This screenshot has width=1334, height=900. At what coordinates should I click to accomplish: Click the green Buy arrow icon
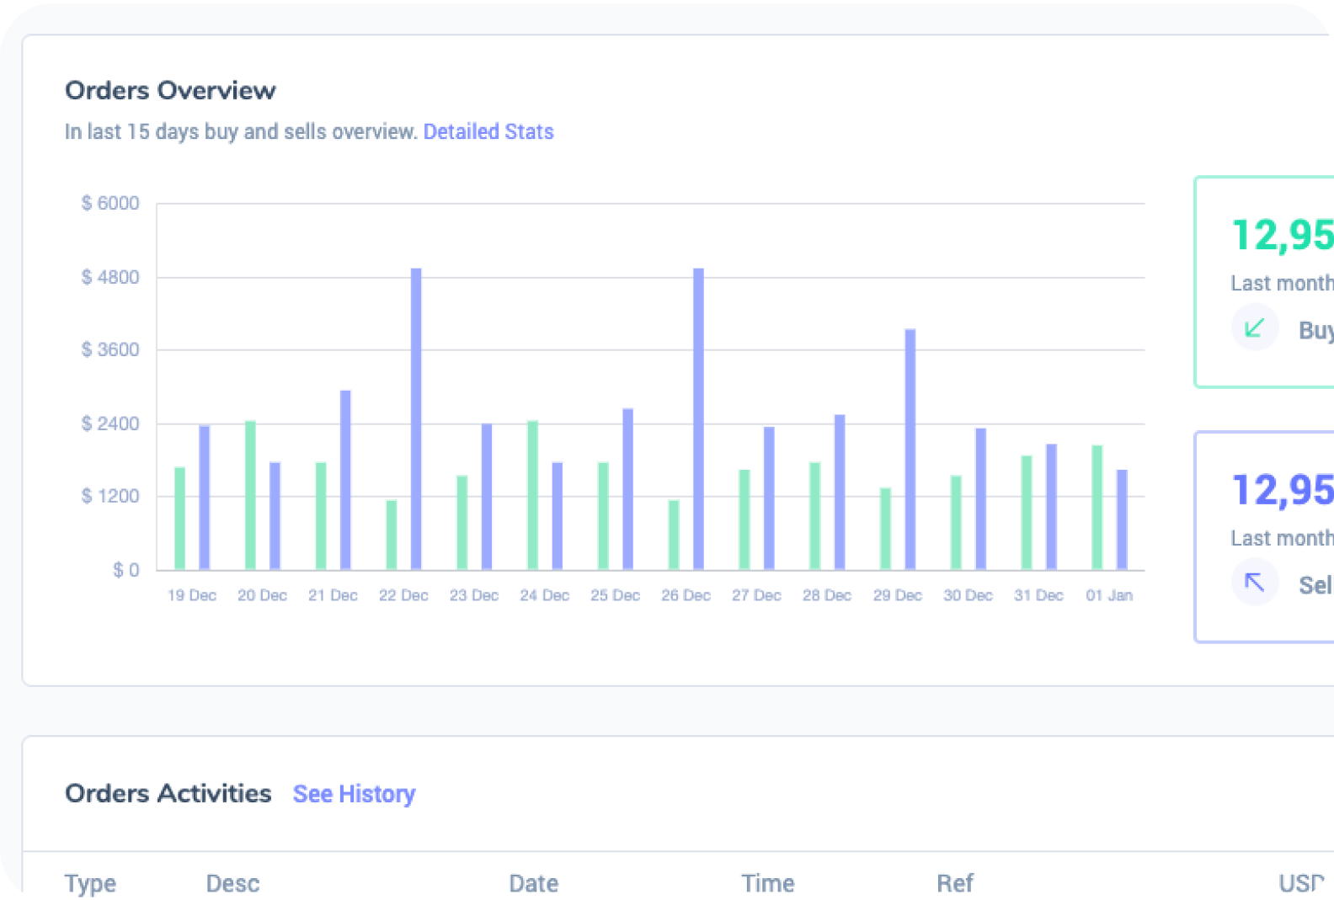[1255, 328]
